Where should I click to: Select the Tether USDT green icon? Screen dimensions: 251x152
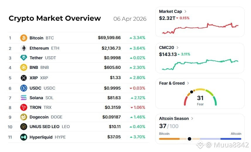[x=24, y=58]
